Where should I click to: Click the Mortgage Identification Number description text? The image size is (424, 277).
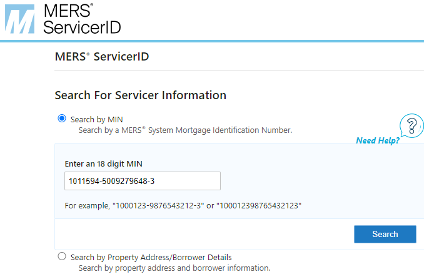185,130
